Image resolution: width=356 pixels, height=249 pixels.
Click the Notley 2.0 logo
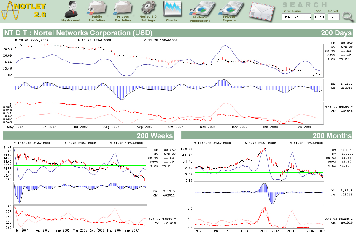[x=24, y=11]
